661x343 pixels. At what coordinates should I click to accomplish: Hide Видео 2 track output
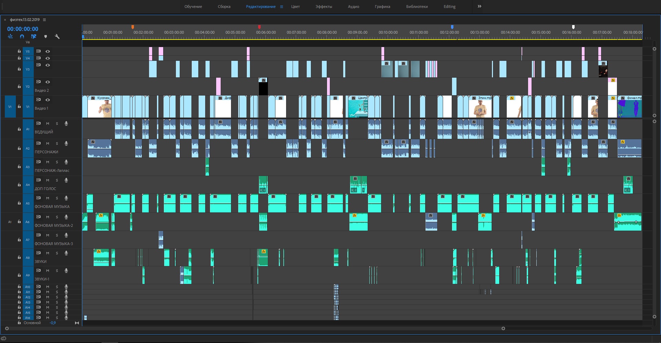coord(48,82)
